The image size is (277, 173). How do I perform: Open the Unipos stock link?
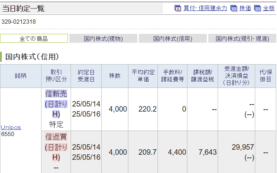tap(11, 127)
